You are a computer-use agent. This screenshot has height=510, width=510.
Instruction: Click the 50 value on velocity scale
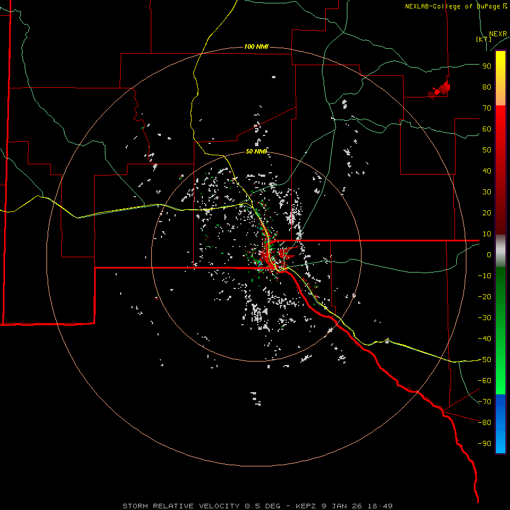(x=487, y=150)
